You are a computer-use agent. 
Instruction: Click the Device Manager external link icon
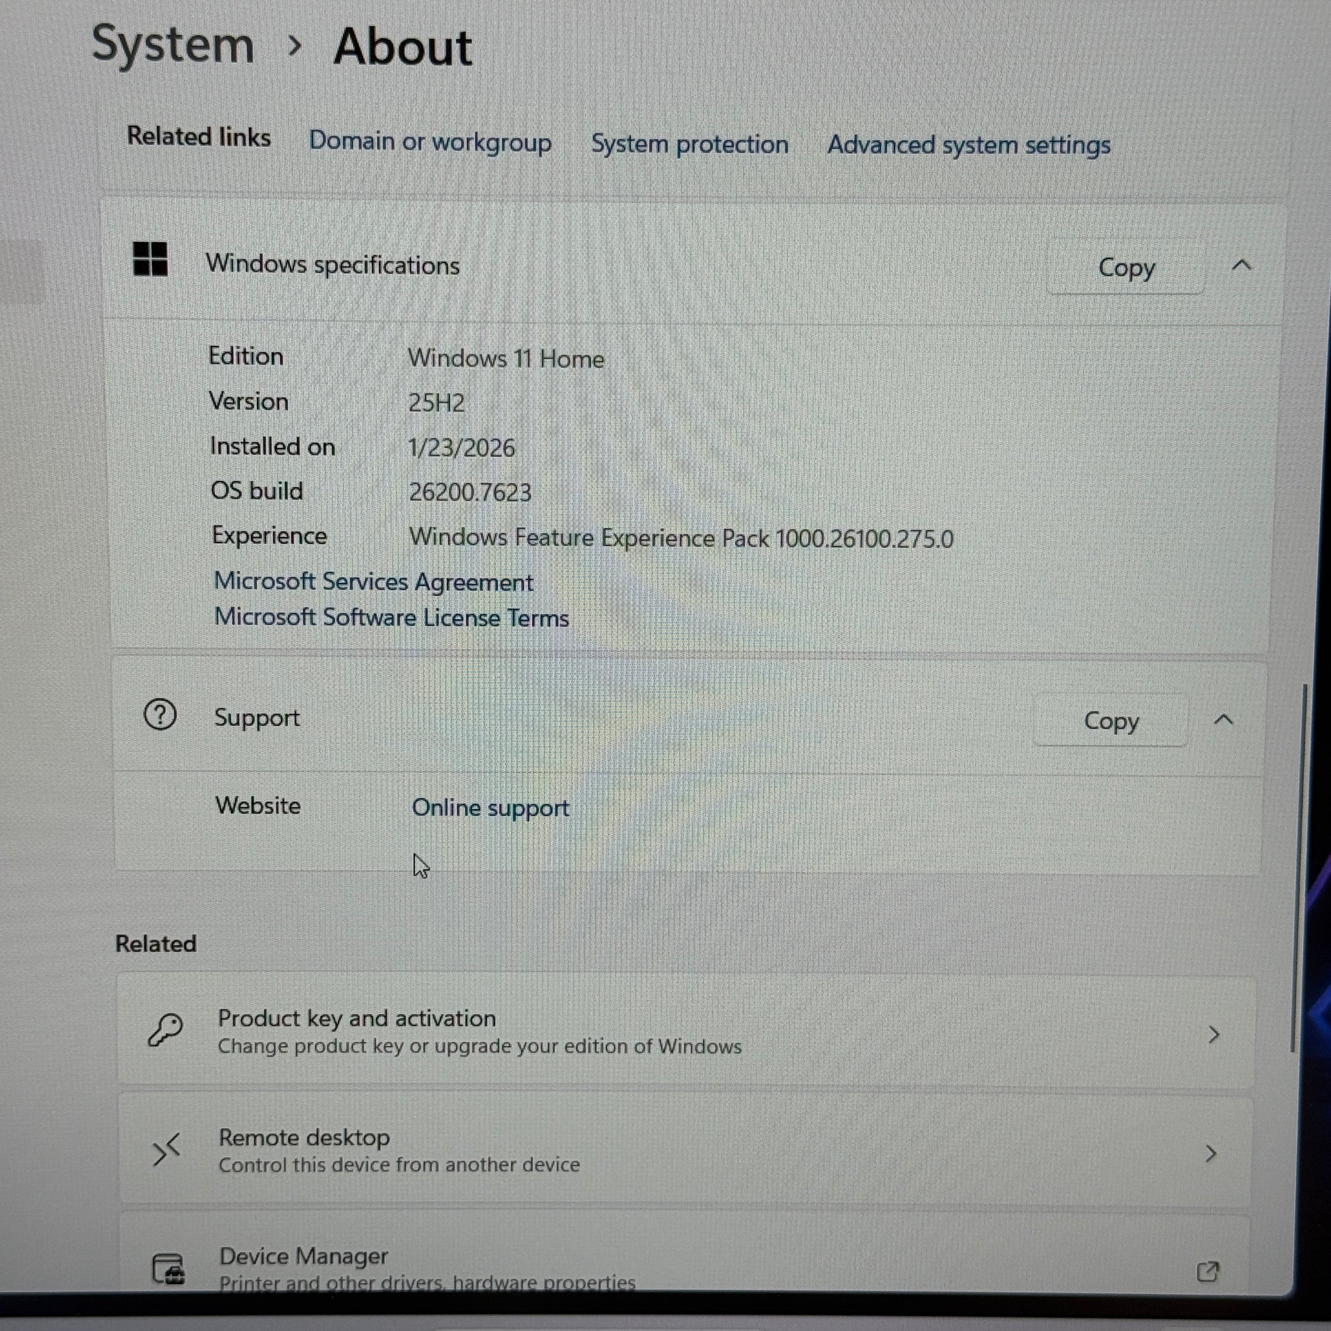[x=1208, y=1271]
